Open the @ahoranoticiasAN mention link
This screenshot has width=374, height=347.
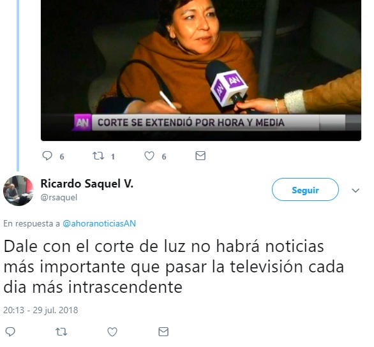click(99, 223)
